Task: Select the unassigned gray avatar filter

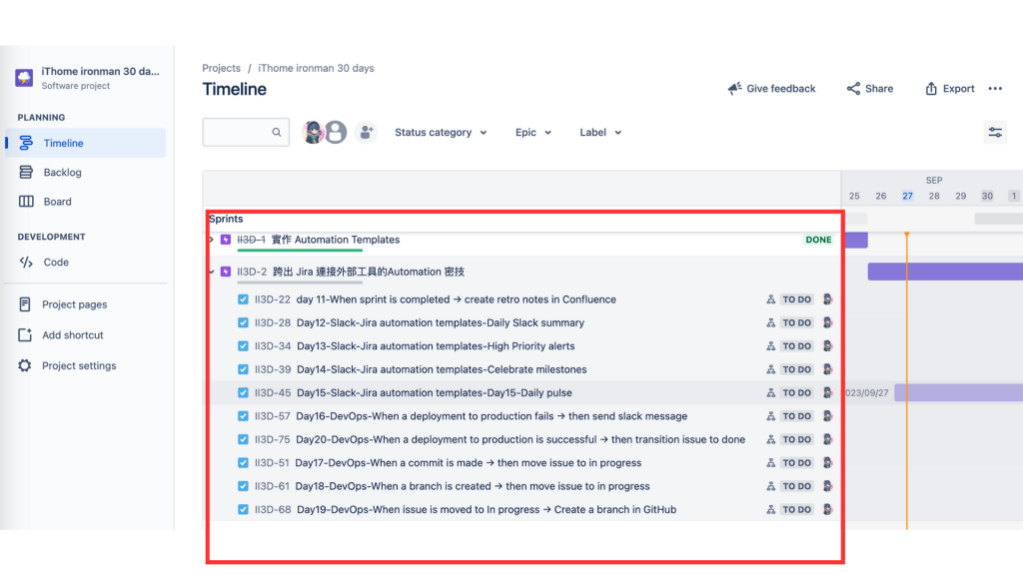Action: [x=336, y=133]
